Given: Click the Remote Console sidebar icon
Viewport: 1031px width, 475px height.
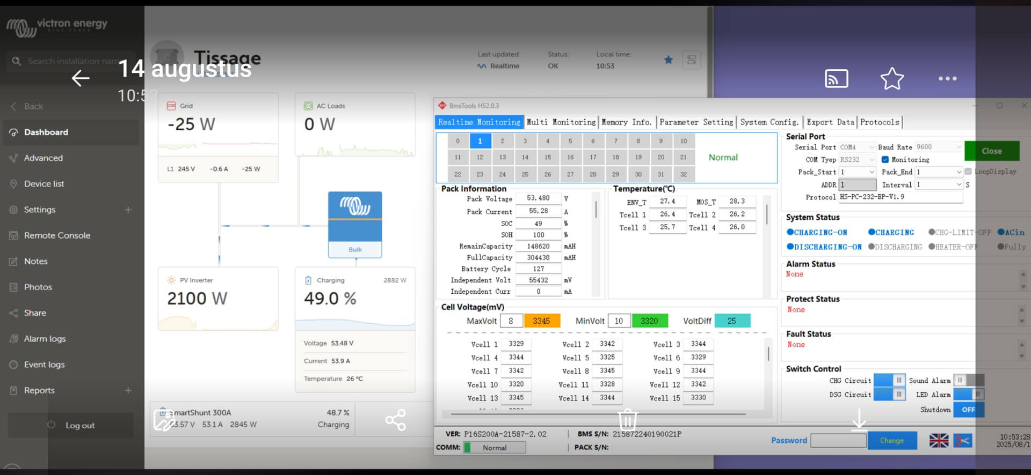Looking at the screenshot, I should click(x=13, y=235).
